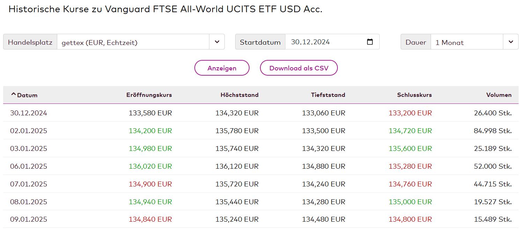
Task: Click the 09.01.2025 row date
Action: pyautogui.click(x=29, y=219)
